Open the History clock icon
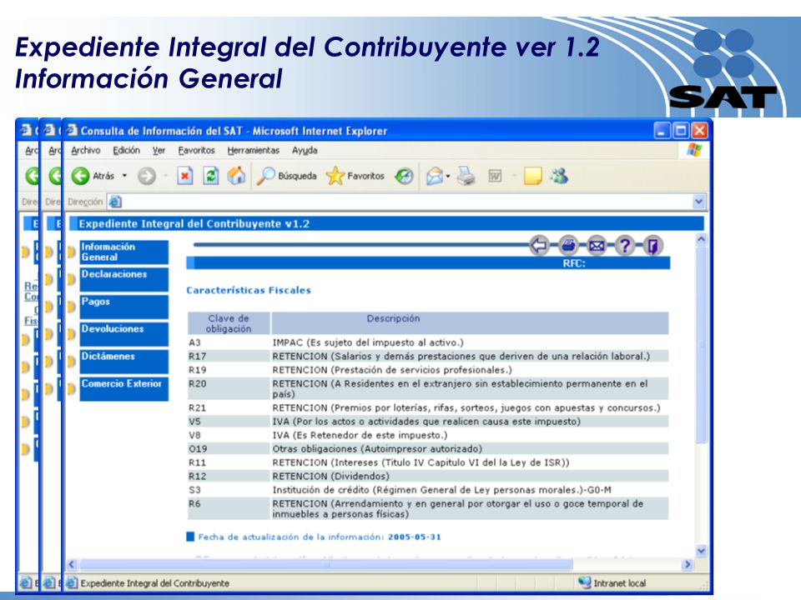This screenshot has height=600, width=801. (404, 176)
